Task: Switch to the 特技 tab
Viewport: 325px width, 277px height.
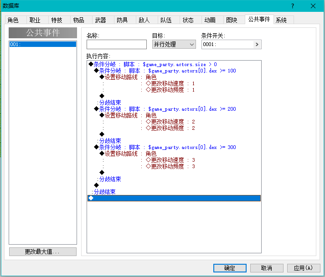Action: point(60,20)
